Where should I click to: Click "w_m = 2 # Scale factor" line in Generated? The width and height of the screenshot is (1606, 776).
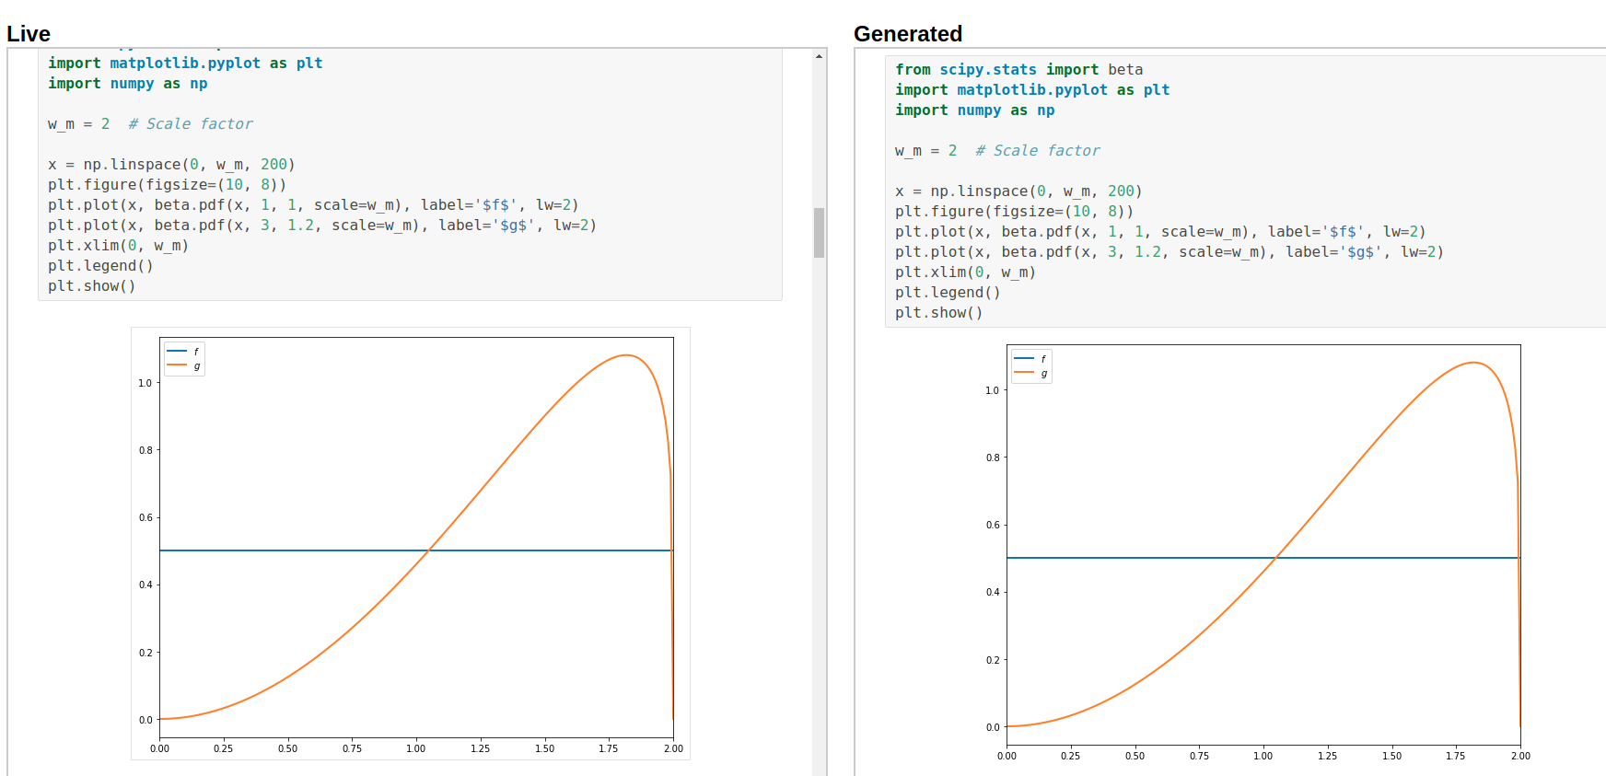(x=997, y=151)
